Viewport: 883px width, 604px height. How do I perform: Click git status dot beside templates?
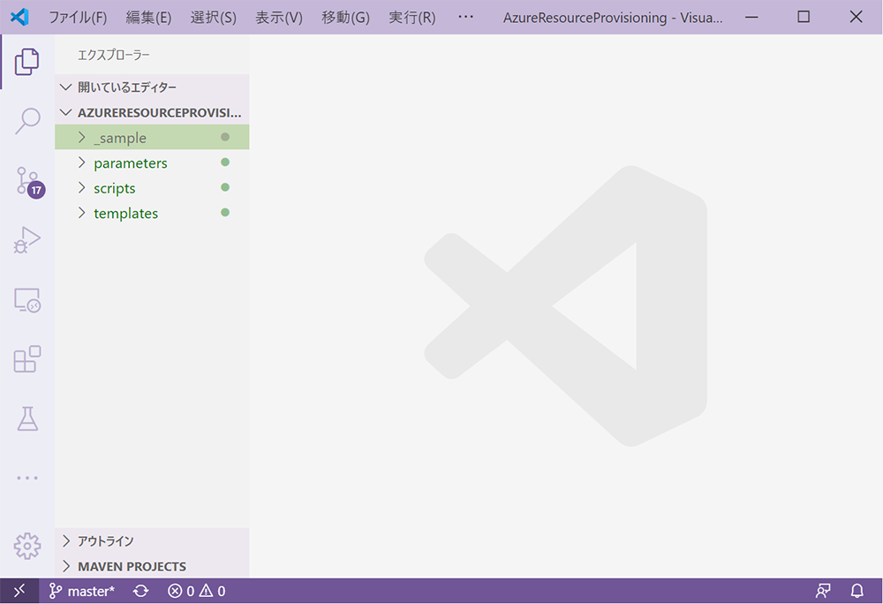point(225,213)
